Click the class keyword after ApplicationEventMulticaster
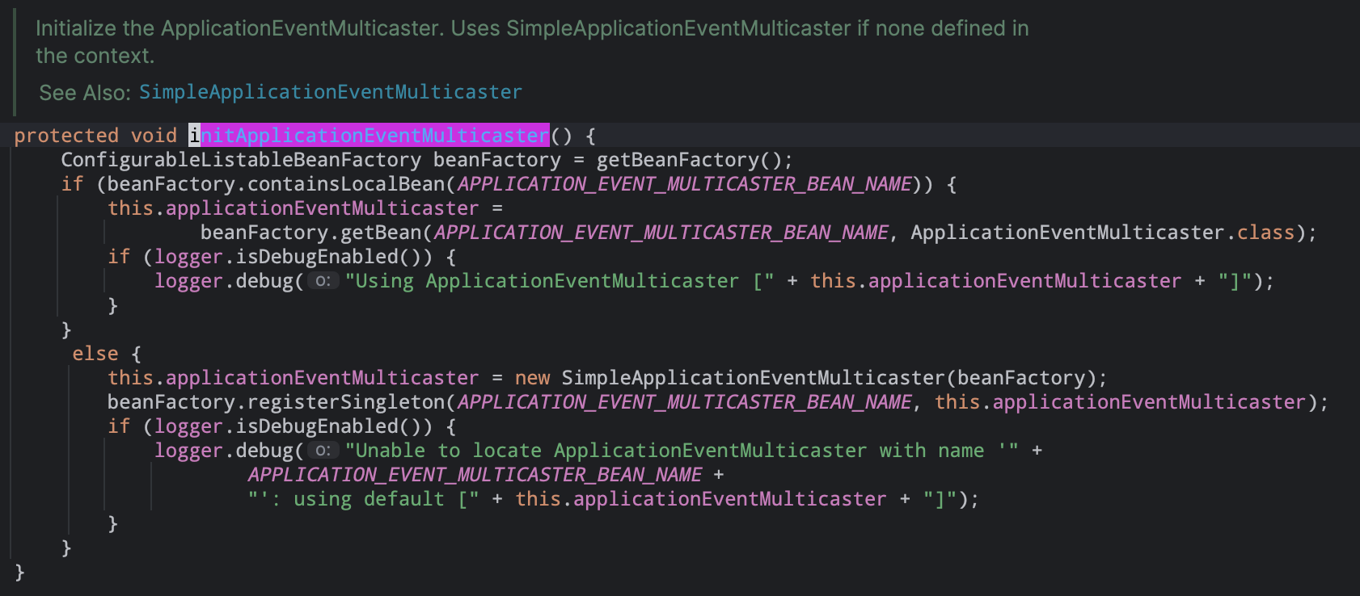This screenshot has width=1360, height=596. tap(1265, 233)
